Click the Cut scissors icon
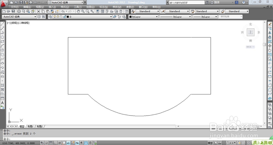This screenshot has height=145, width=273. click(39, 11)
